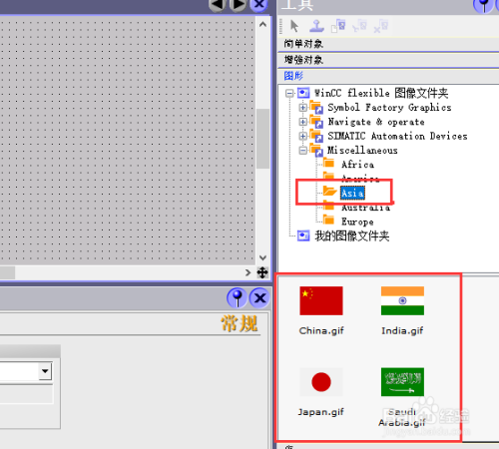Image resolution: width=499 pixels, height=449 pixels.
Task: Open the 增强对象 section
Action: pos(388,60)
